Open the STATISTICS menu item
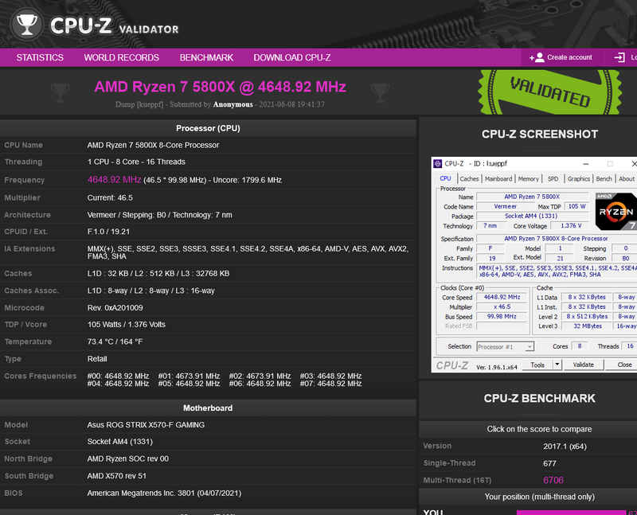Viewport: 637px width, 515px height. point(40,57)
